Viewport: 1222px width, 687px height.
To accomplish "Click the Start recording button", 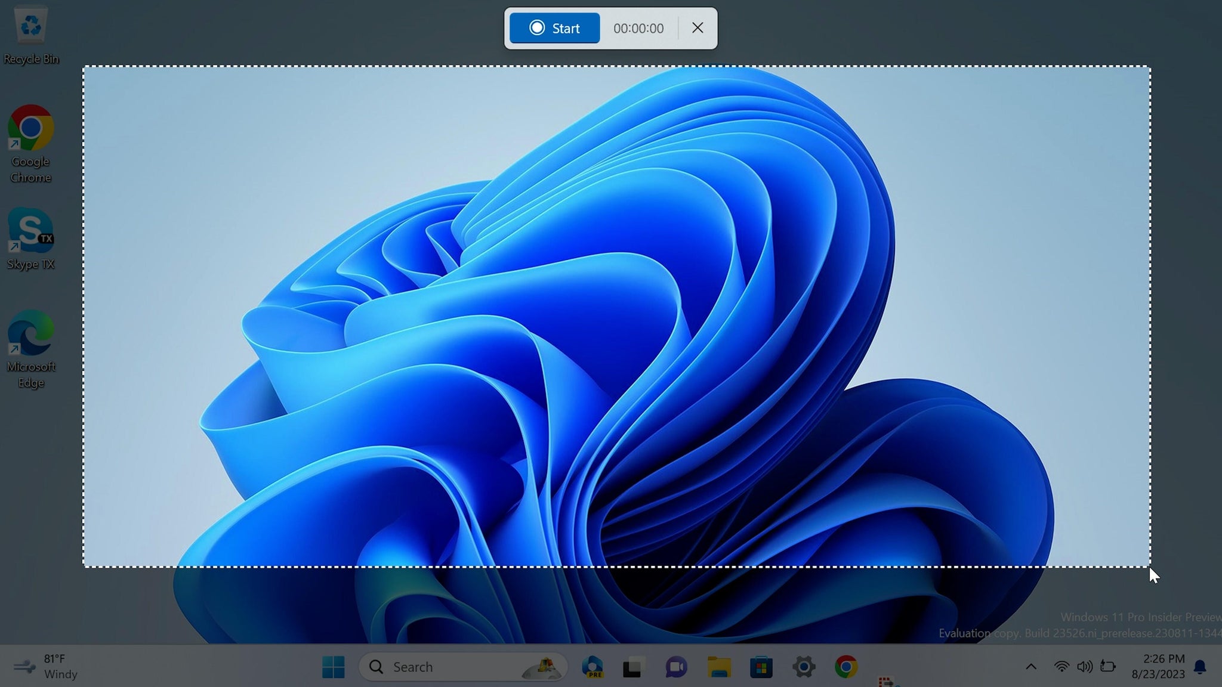I will click(555, 27).
